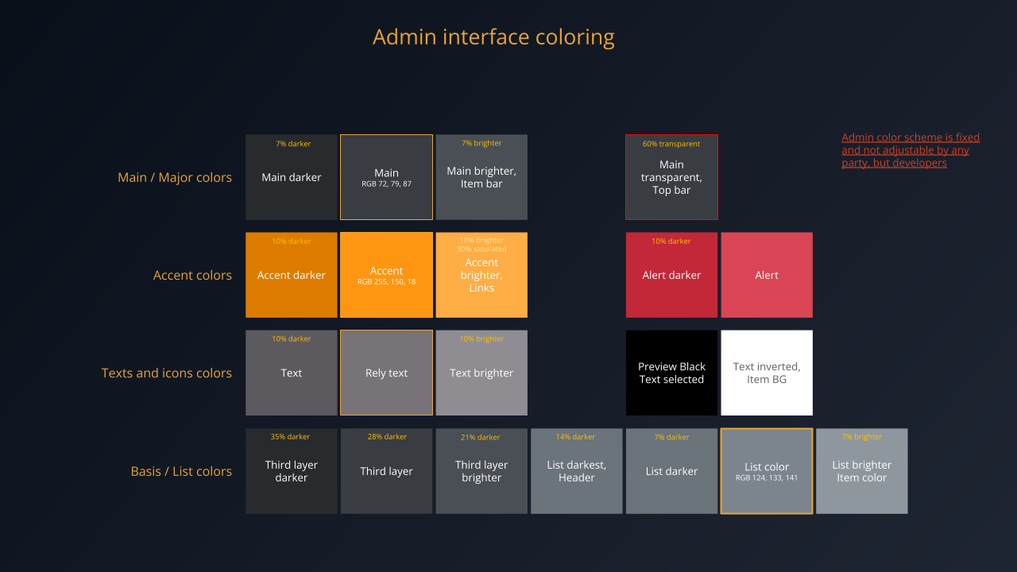Select the Accent brighter, Links swatch
1017x572 pixels.
(x=481, y=274)
